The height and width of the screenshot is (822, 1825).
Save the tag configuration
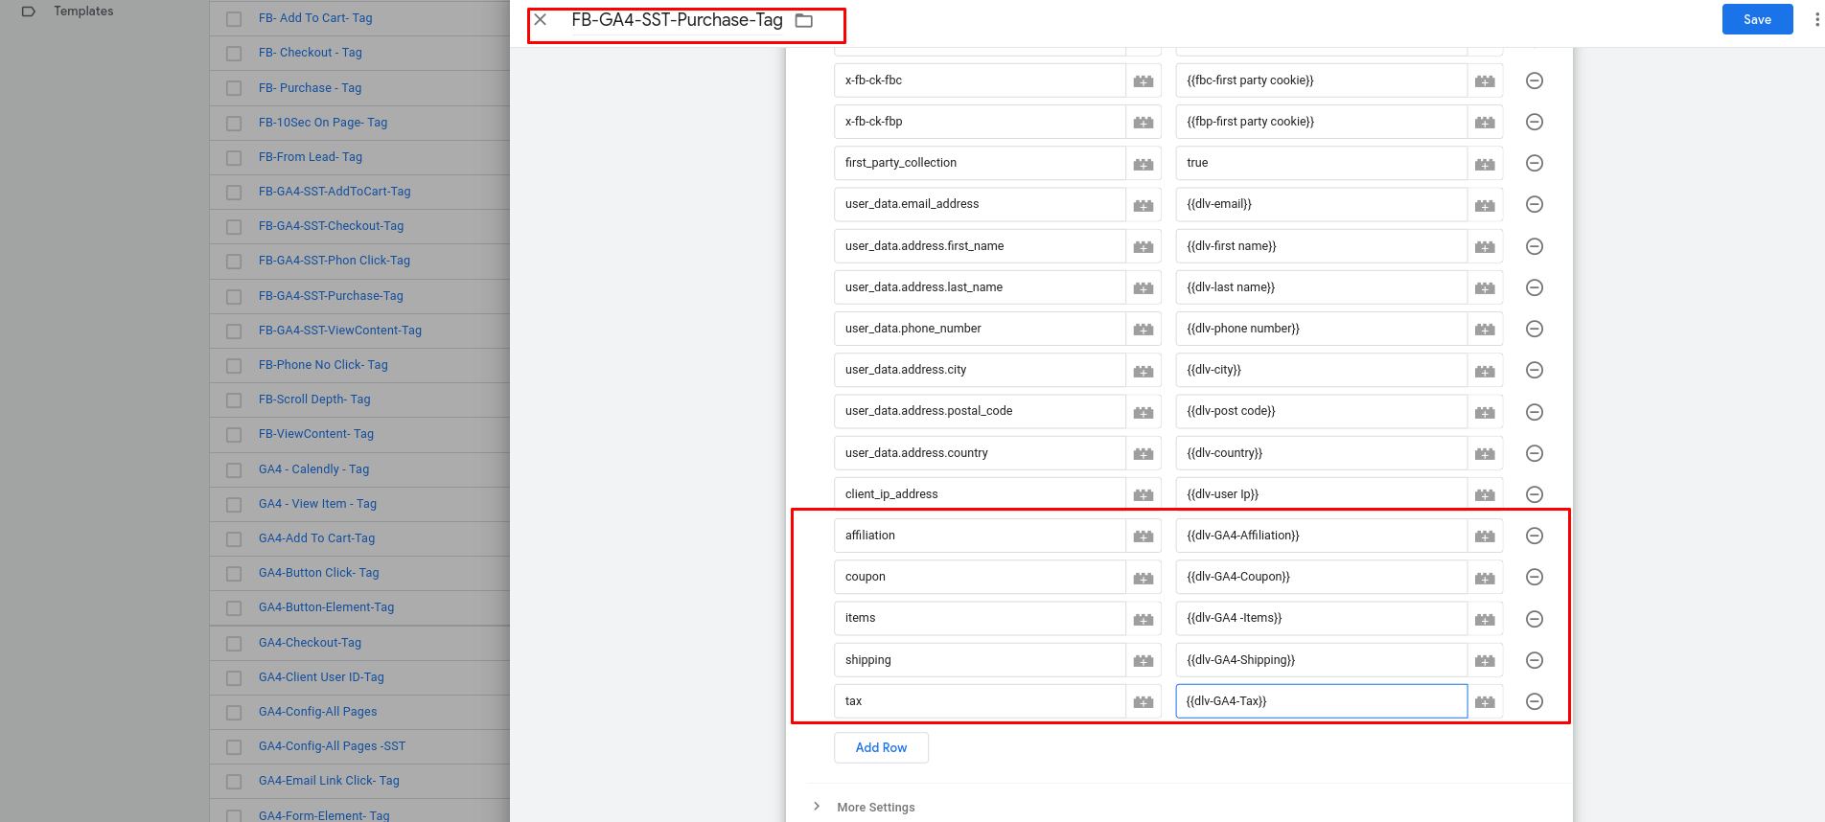[x=1757, y=19]
